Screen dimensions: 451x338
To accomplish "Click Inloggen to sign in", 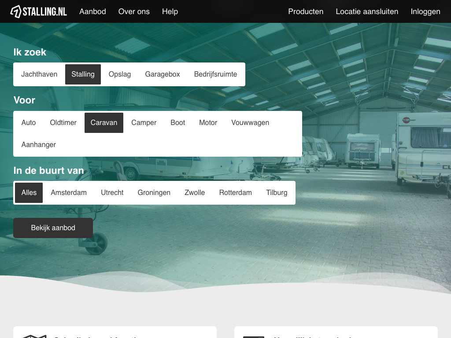I will click(x=425, y=11).
